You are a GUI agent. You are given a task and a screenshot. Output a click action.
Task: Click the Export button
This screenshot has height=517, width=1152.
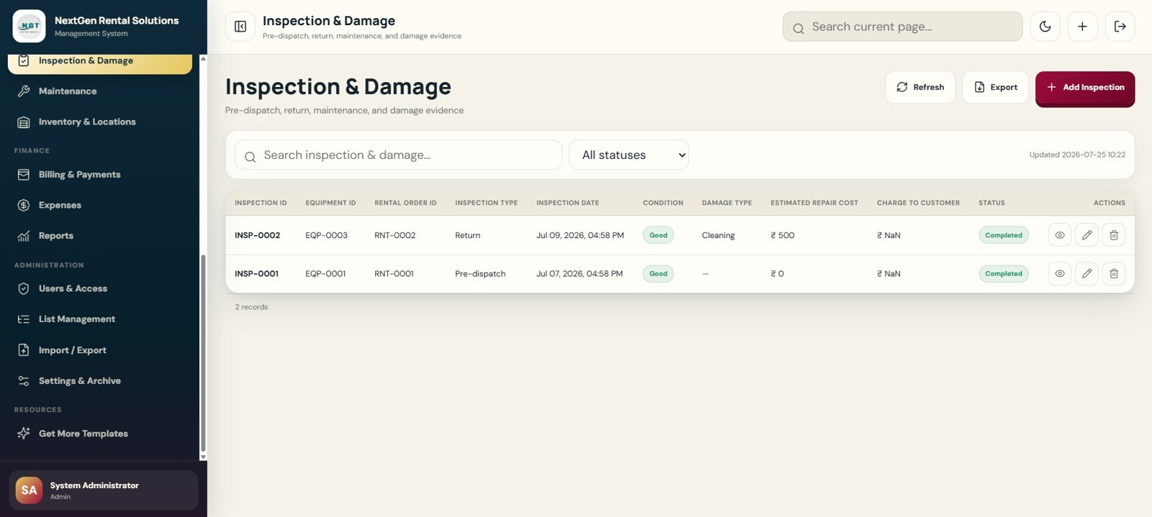(x=995, y=87)
